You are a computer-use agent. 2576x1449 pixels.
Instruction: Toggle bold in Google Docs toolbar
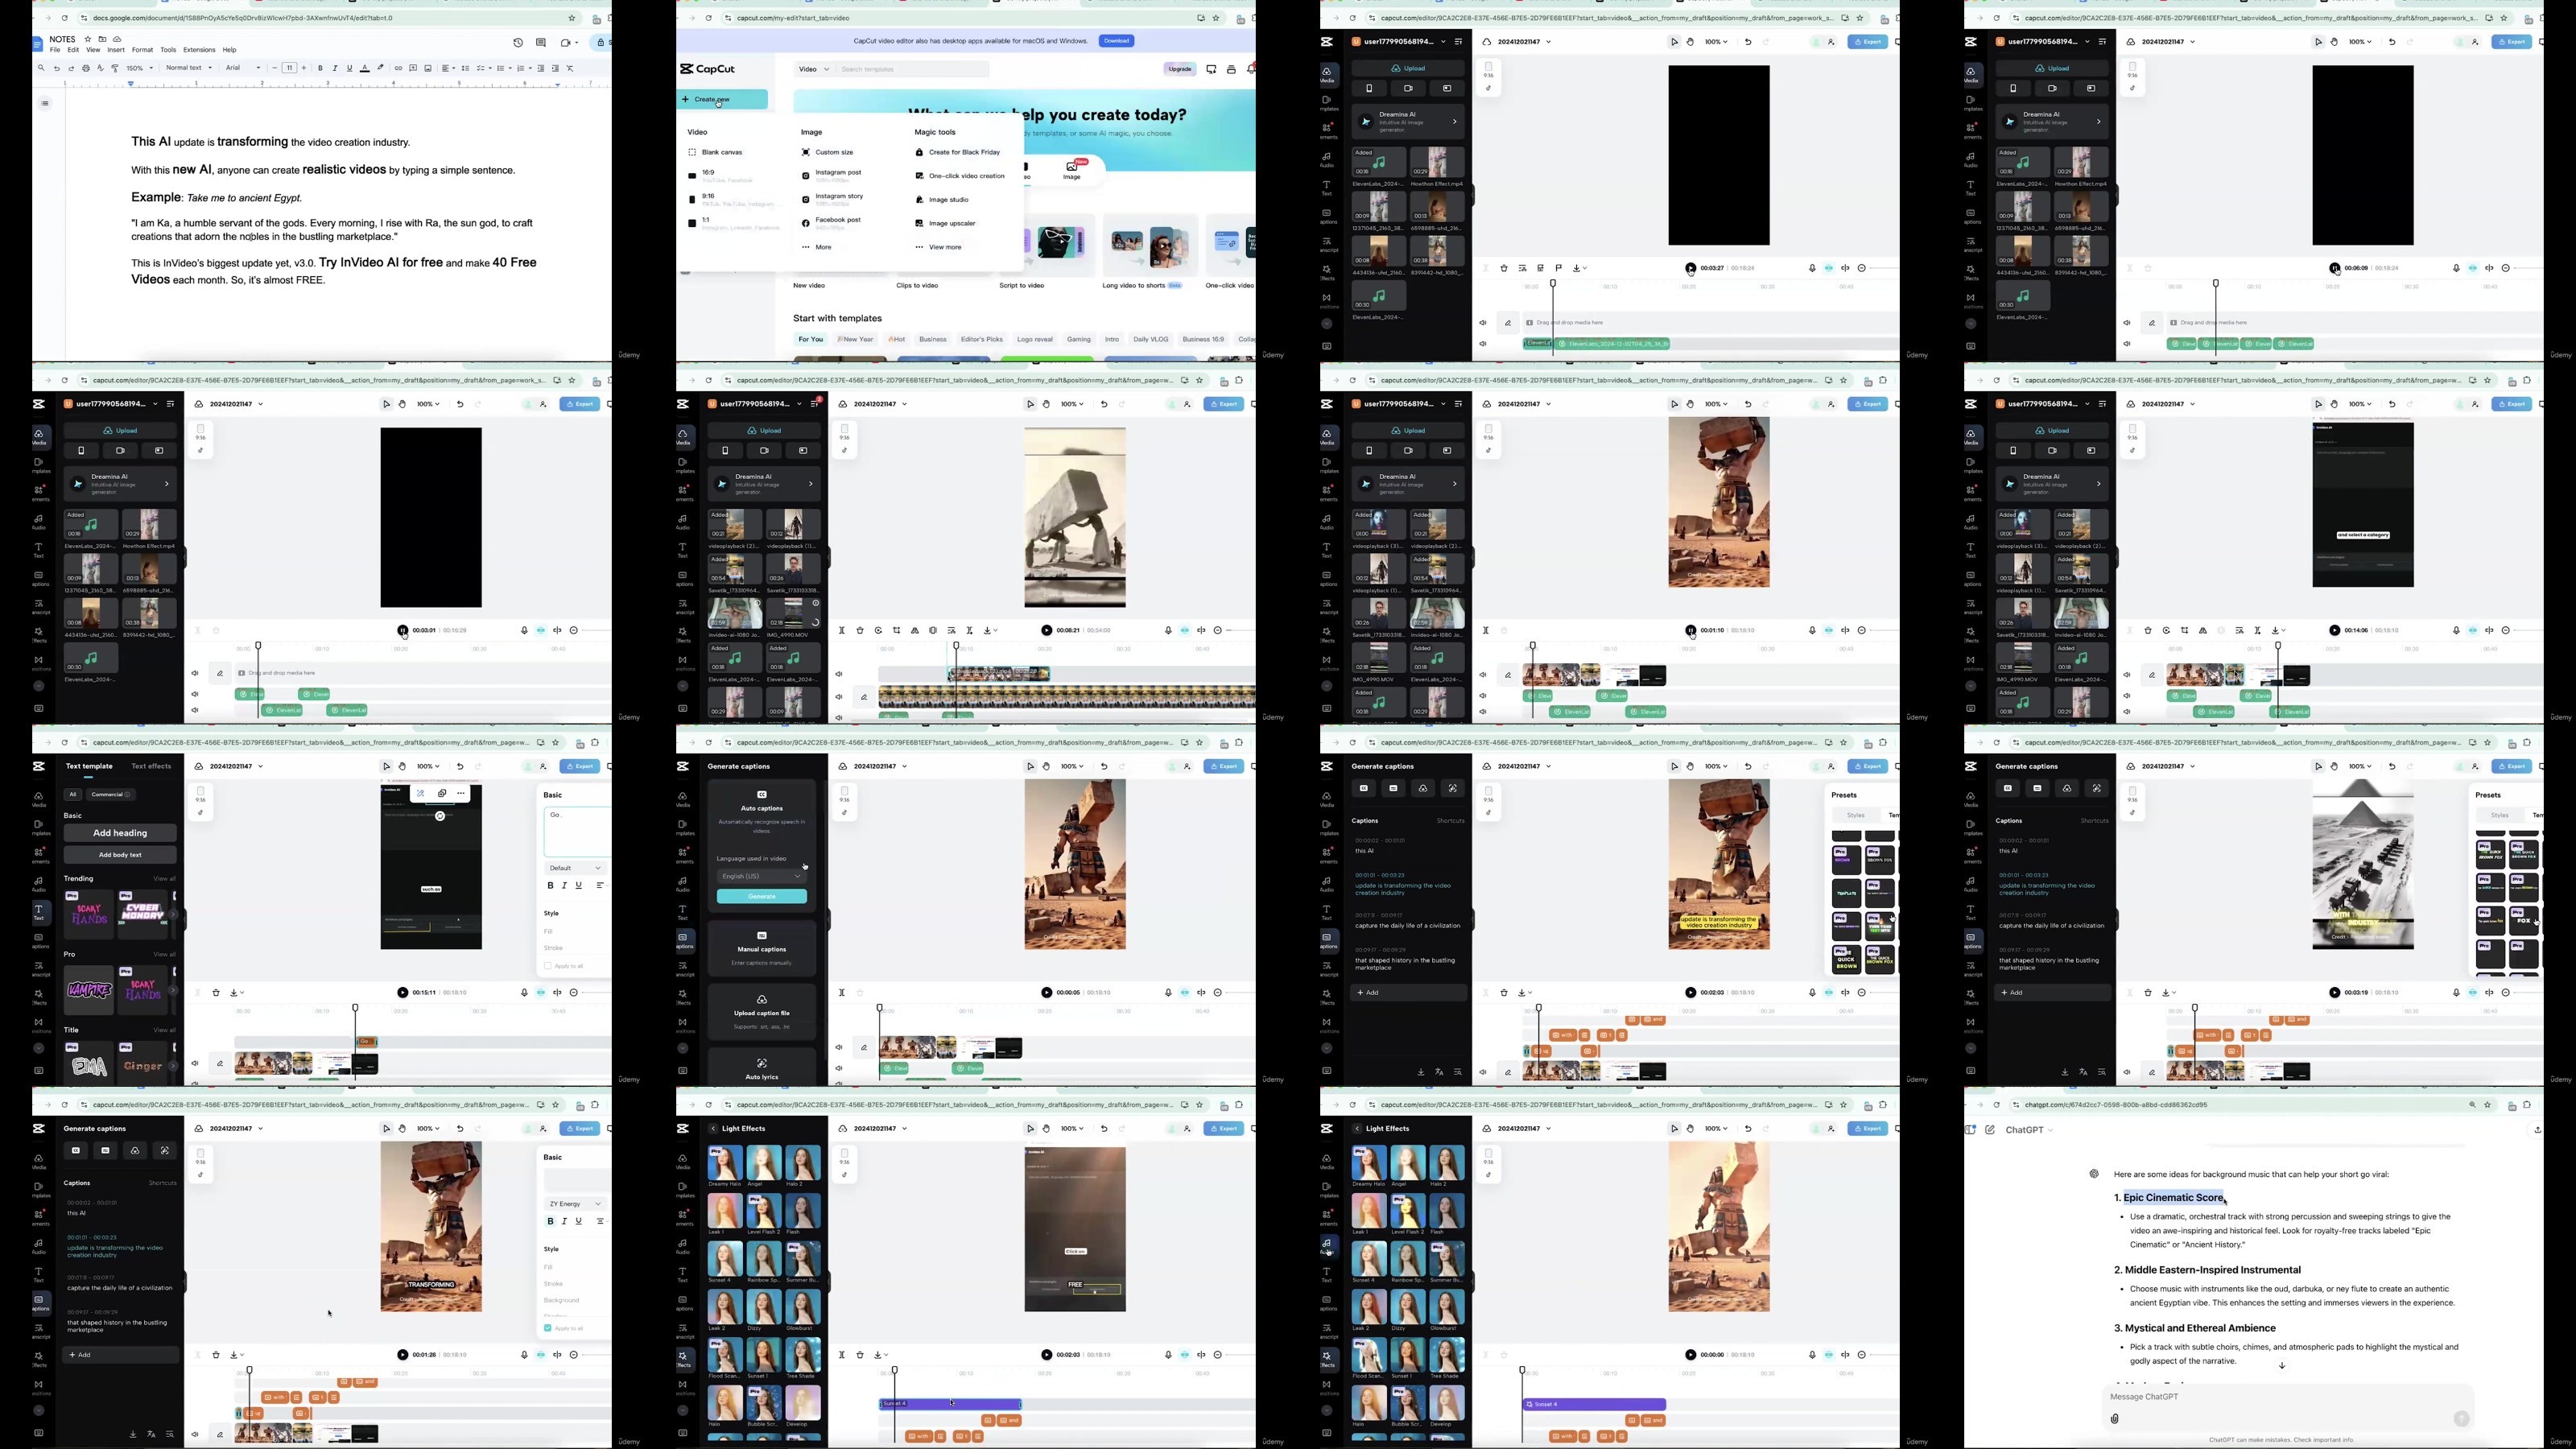tap(321, 68)
